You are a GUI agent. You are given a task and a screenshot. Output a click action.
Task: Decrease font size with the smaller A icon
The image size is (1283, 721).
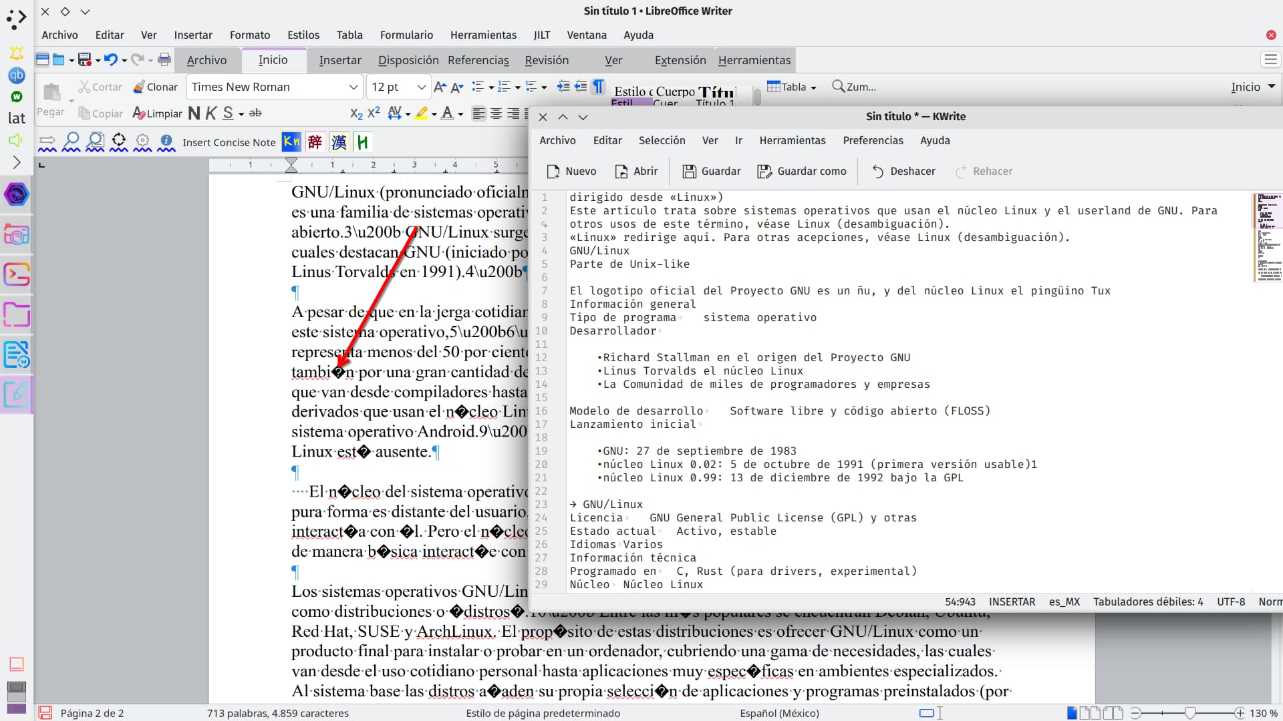click(457, 87)
